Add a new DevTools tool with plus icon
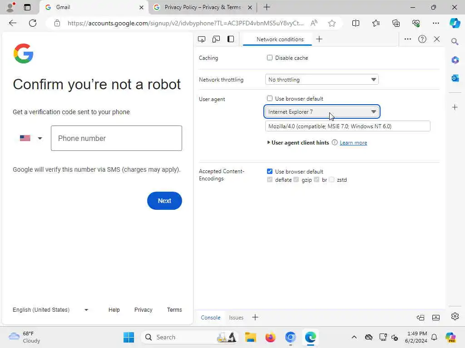 pos(319,39)
